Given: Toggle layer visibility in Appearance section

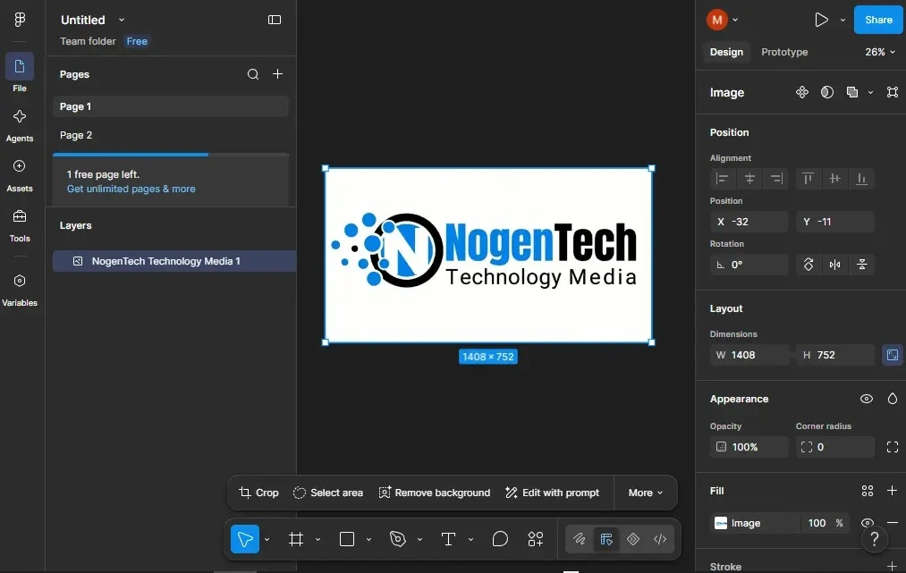Looking at the screenshot, I should tap(866, 399).
